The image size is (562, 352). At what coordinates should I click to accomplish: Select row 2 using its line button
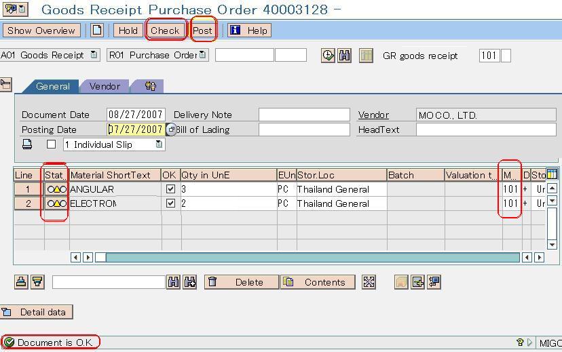pos(28,203)
